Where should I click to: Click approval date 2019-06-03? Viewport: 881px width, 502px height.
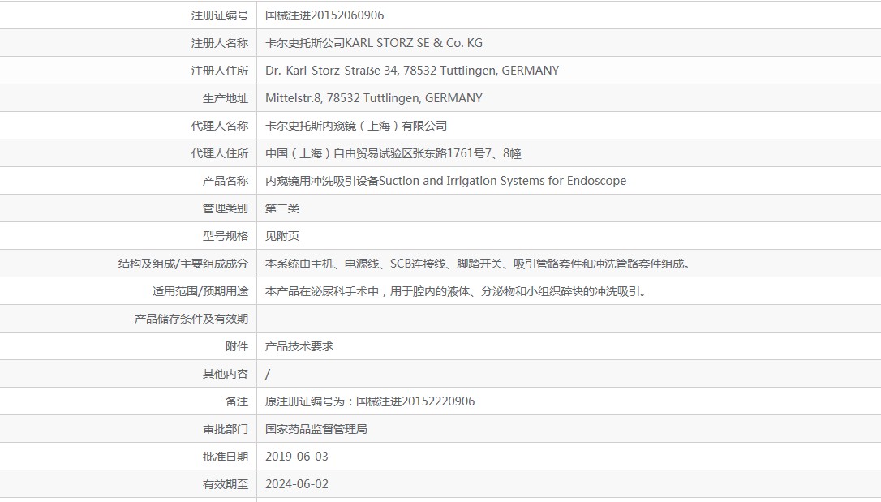click(297, 456)
